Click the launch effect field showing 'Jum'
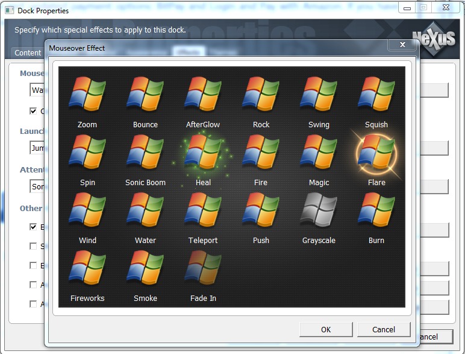 37,148
